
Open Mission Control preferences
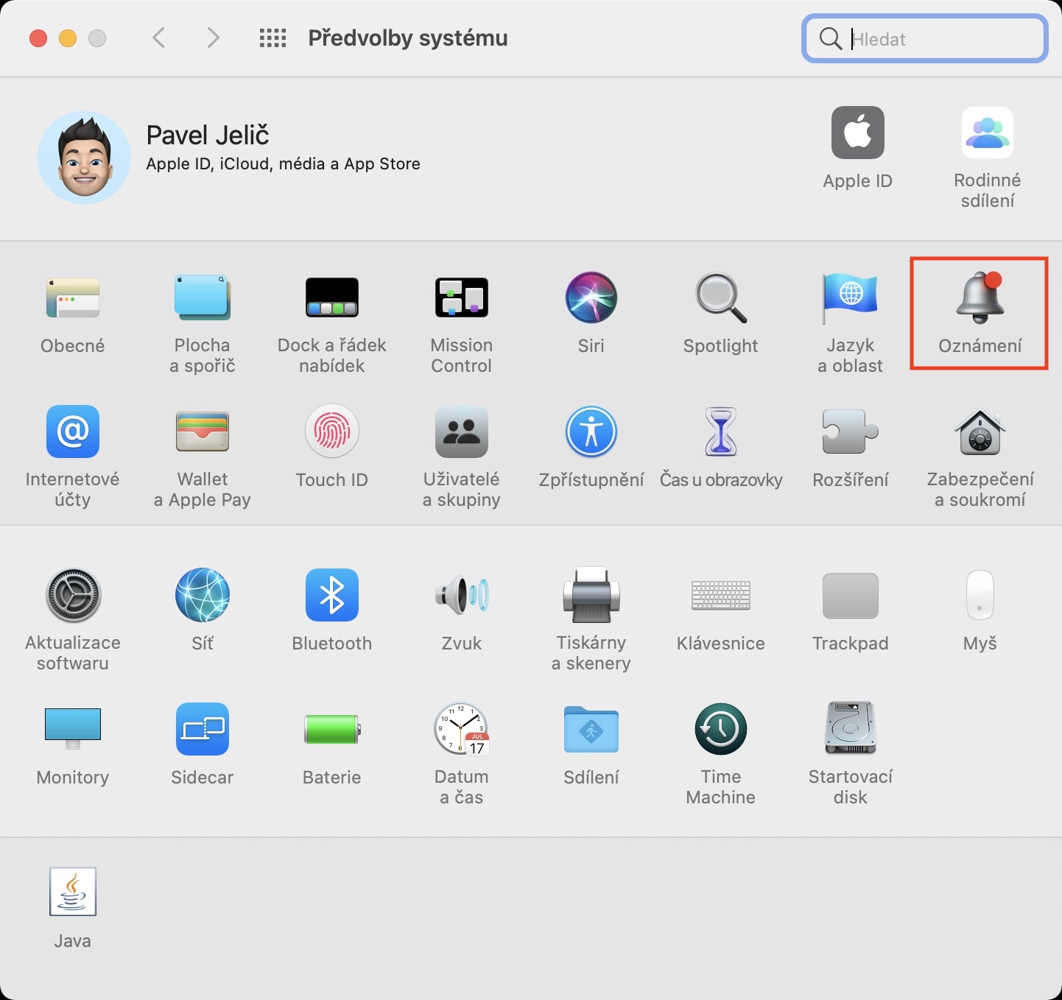click(462, 297)
